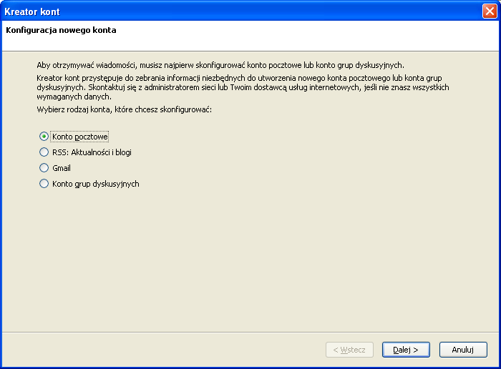
Task: Choose the RSS: Aktualności i blogi radio option
Action: [44, 152]
